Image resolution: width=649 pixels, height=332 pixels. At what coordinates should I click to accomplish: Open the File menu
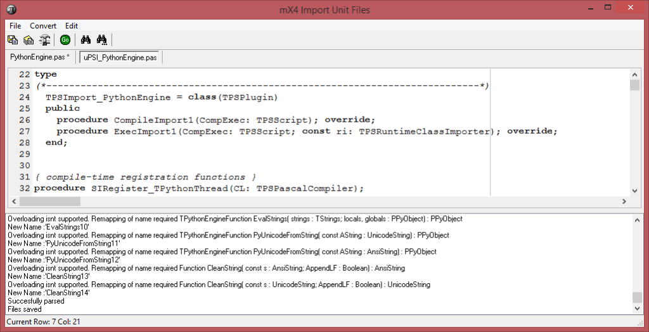coord(15,26)
